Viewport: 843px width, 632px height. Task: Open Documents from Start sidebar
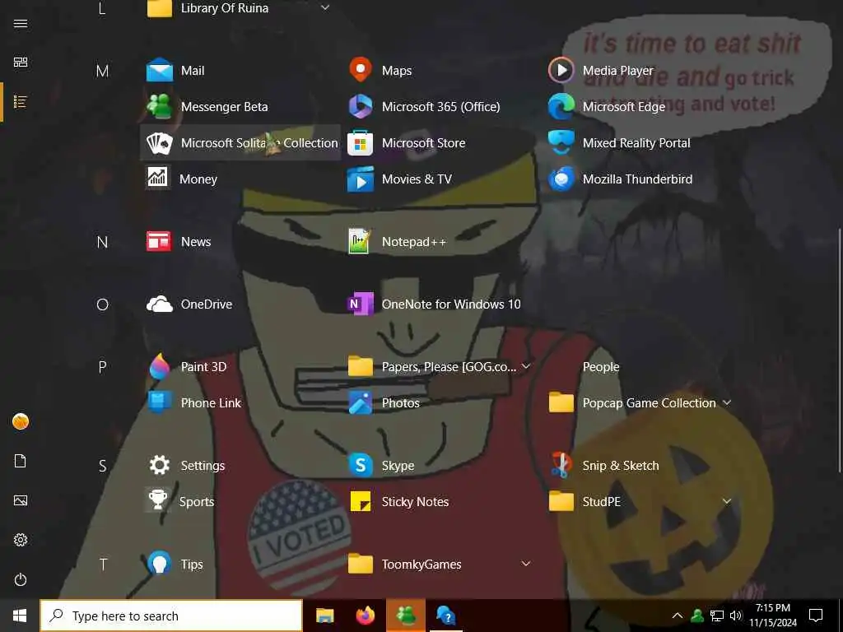21,461
